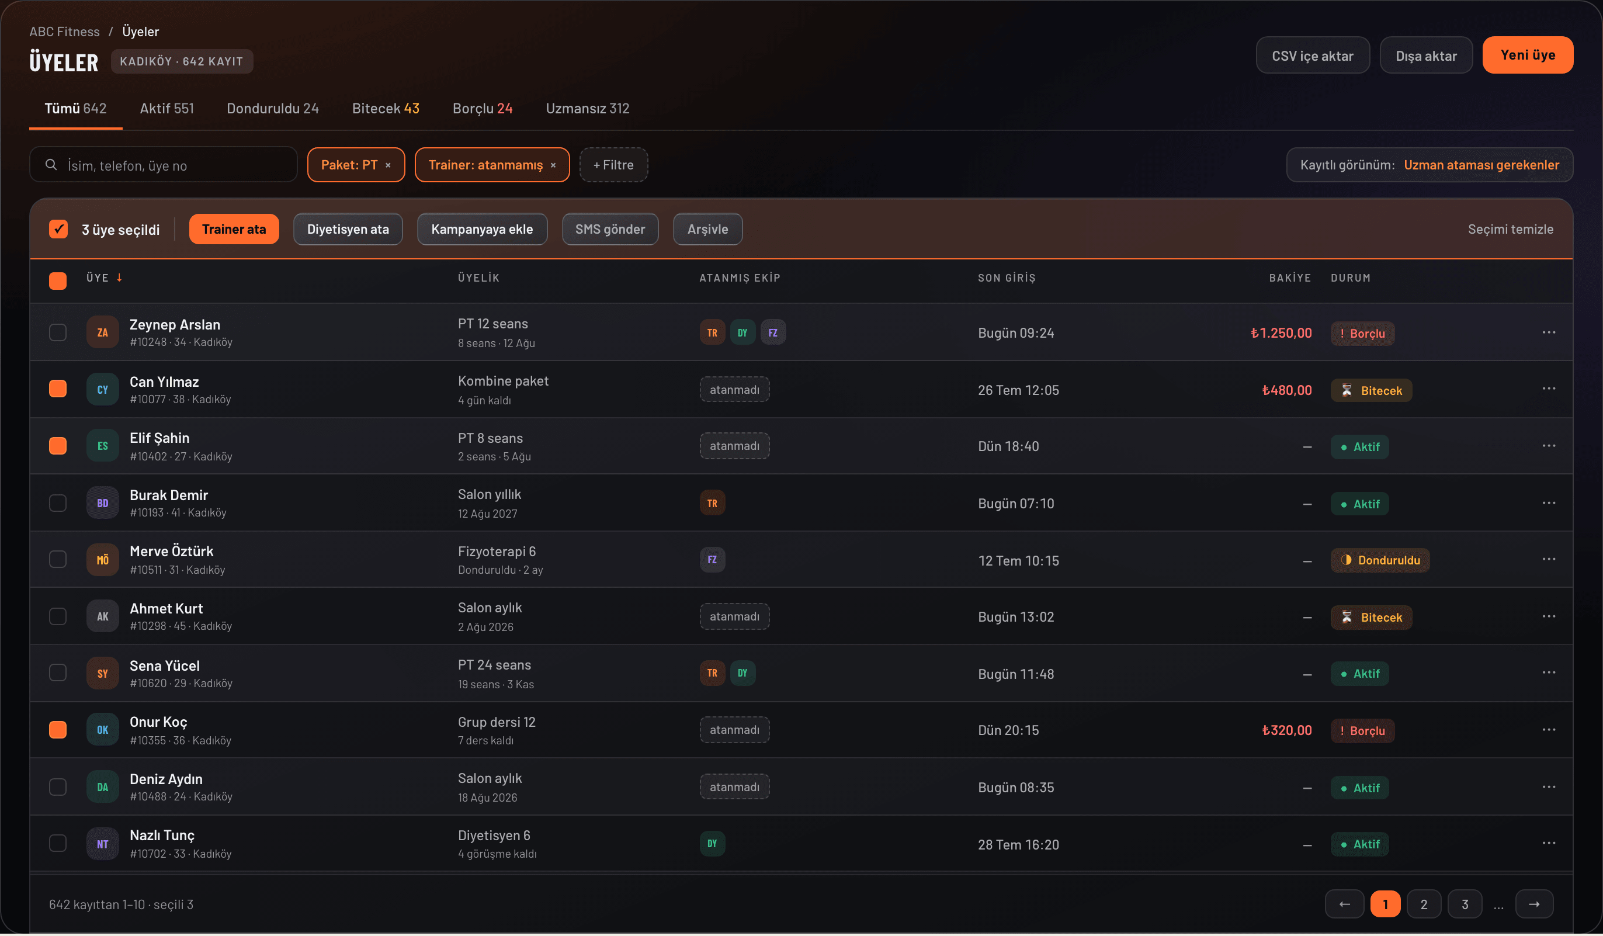Screen dimensions: 1603x936
Task: Click the Trainer ata bulk action button
Action: (234, 230)
